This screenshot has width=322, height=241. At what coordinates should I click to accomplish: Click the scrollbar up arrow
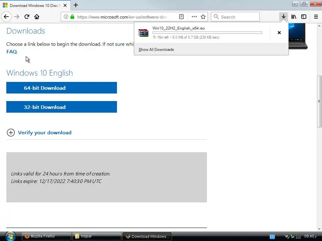coord(319,26)
